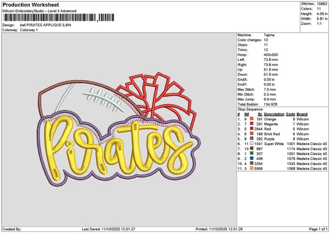The image size is (330, 233).
Task: Click the Height value 4.09 in
Action: [322, 14]
